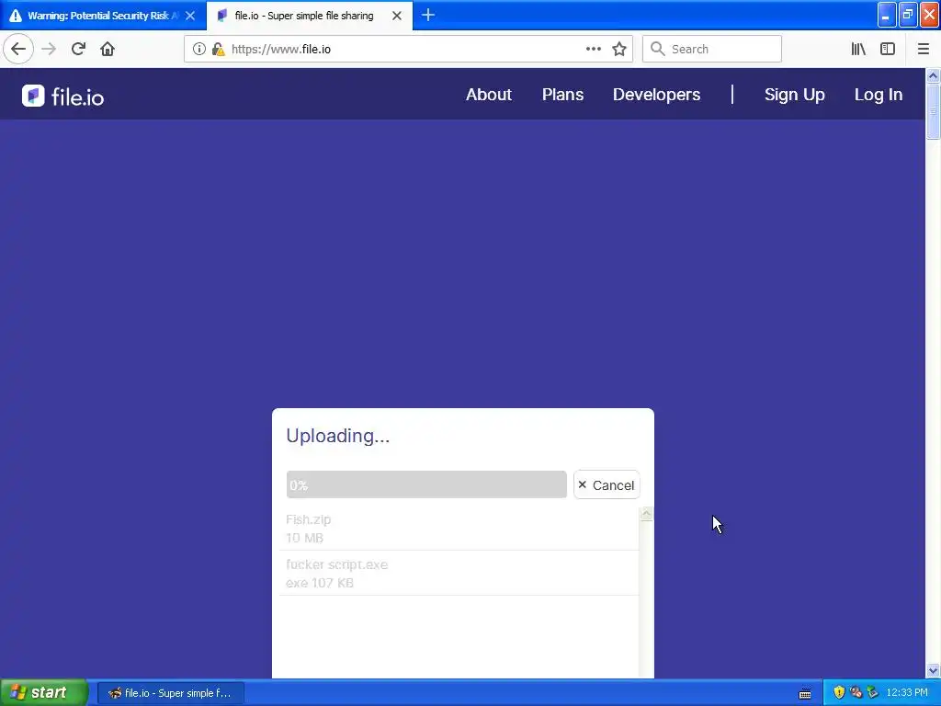Click the Uploading... heading

click(x=338, y=435)
